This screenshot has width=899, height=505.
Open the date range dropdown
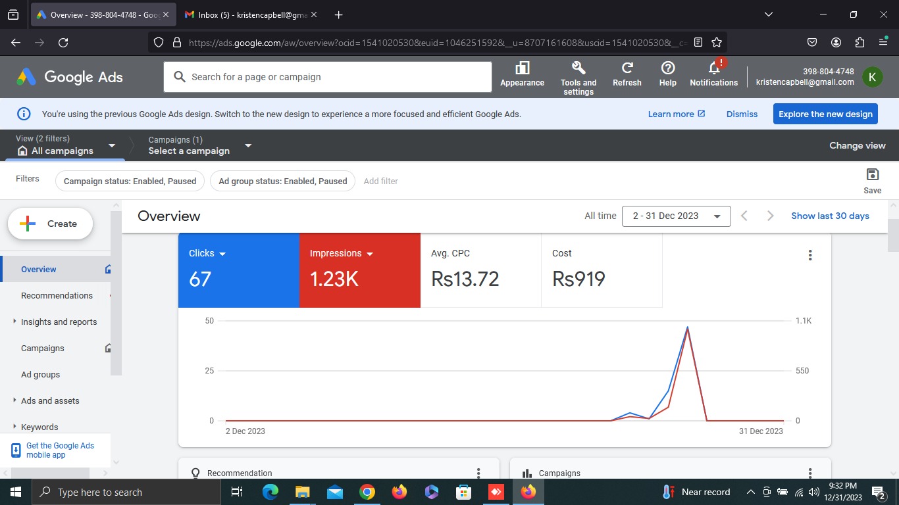pos(676,216)
